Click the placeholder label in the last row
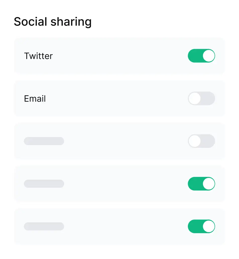The height and width of the screenshot is (259, 239). point(44,226)
